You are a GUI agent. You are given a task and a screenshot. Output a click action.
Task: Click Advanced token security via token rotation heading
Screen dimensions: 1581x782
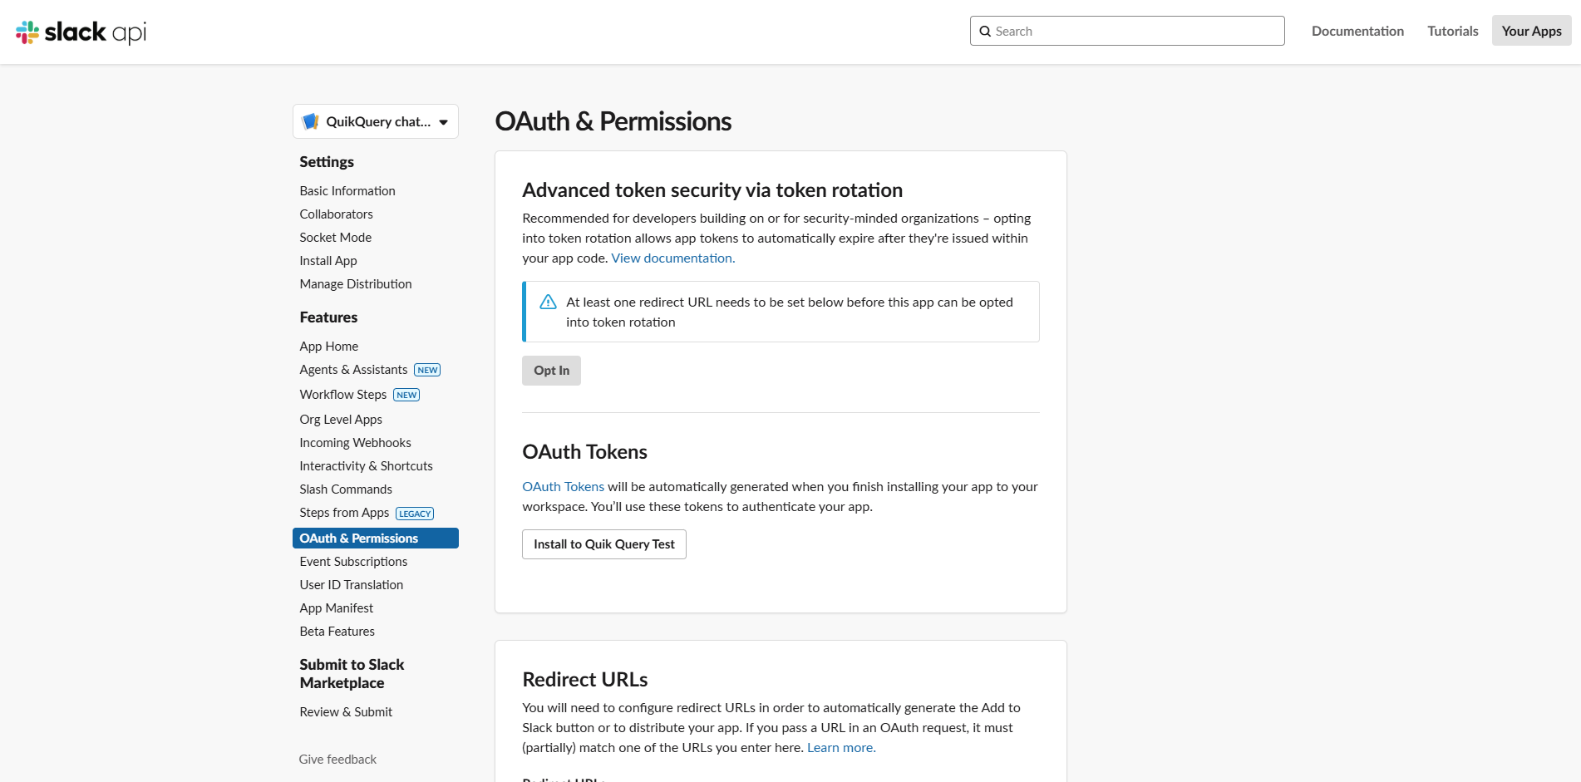(x=712, y=190)
